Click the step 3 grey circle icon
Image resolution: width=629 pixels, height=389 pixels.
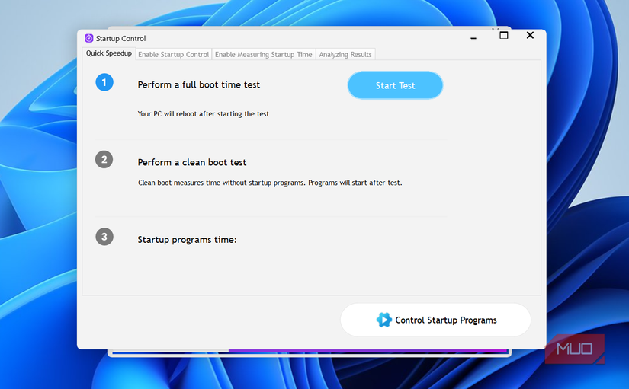(104, 236)
